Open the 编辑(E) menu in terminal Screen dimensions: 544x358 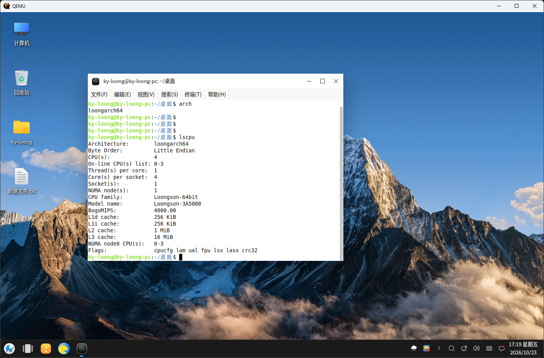122,94
